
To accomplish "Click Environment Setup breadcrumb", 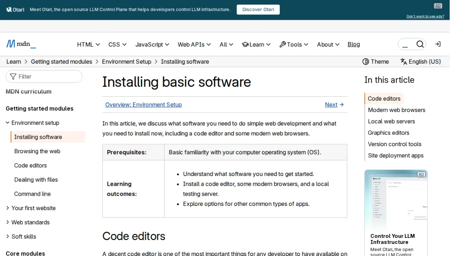I will 127,61.
